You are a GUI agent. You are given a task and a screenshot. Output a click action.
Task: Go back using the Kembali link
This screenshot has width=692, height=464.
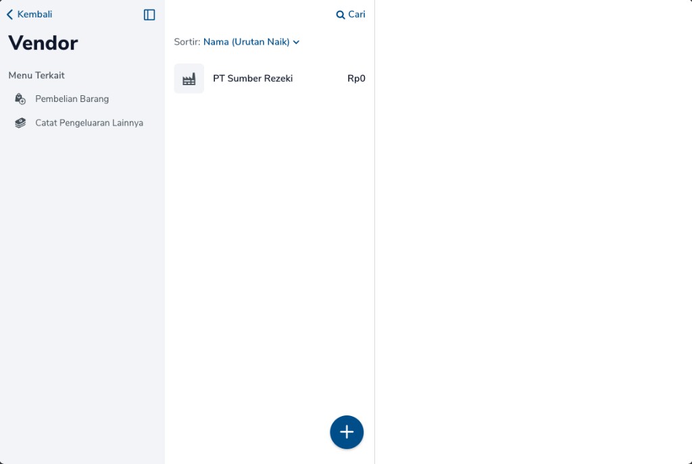pos(29,15)
